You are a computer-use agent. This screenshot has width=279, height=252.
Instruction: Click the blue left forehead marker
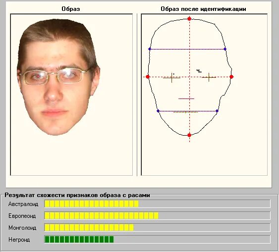tap(150, 49)
